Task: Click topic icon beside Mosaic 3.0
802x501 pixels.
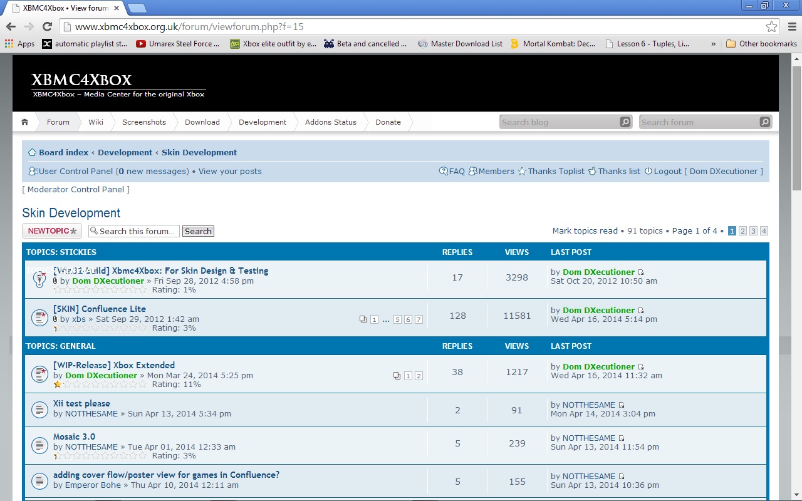Action: click(x=39, y=445)
